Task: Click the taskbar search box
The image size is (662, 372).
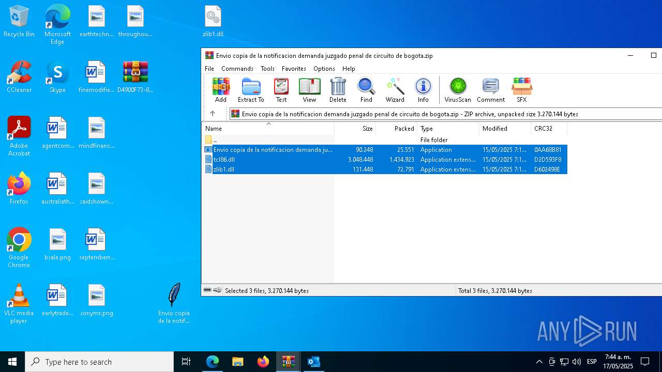Action: coord(99,362)
